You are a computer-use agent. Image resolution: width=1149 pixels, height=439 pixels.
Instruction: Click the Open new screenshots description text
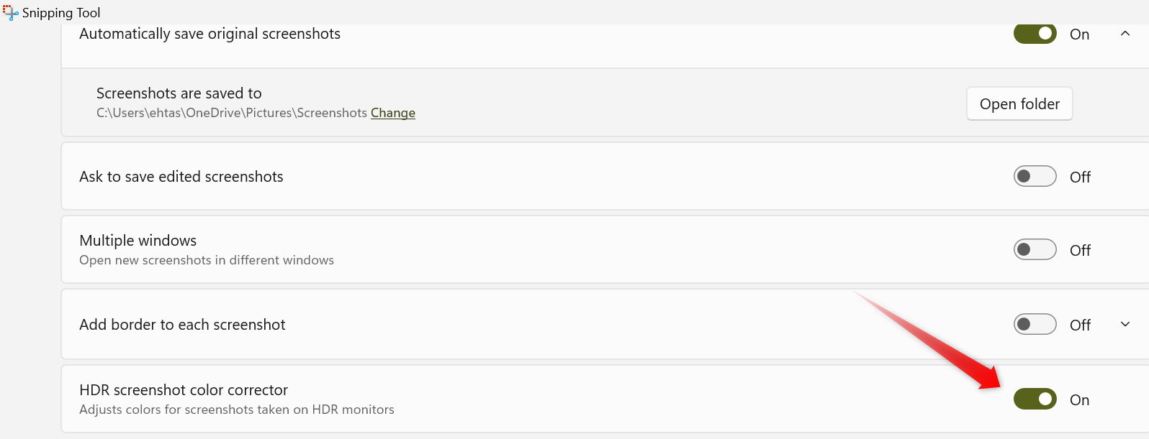tap(207, 260)
